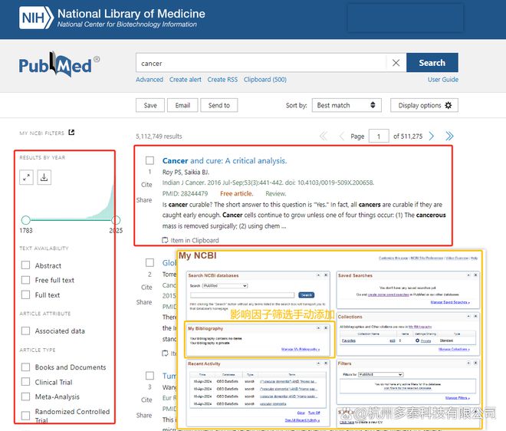Click Cite for result 2
506x431 pixels.
pyautogui.click(x=146, y=287)
